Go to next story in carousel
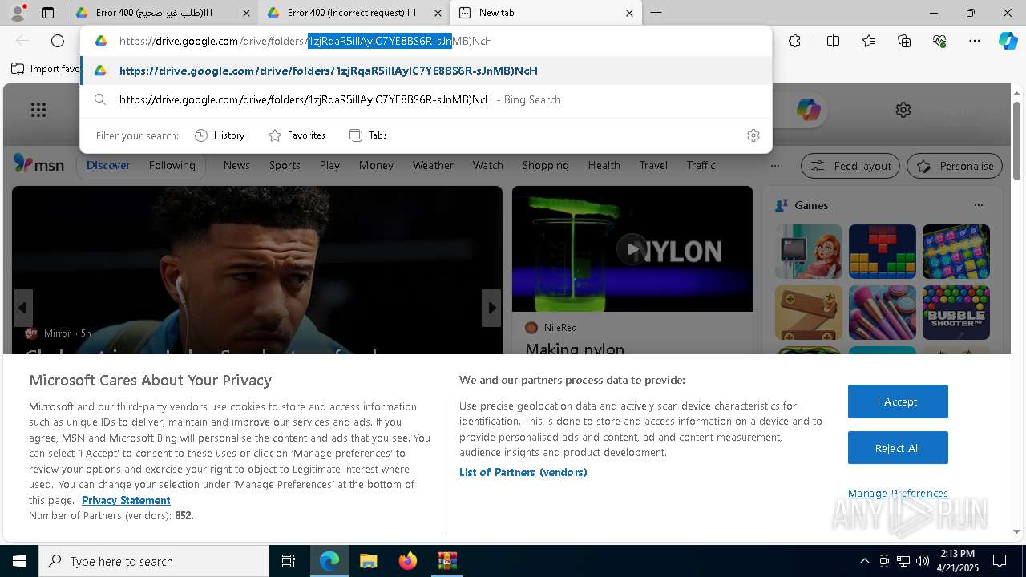1026x577 pixels. [491, 308]
